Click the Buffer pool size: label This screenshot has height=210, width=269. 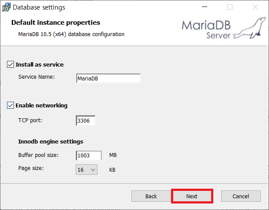pos(38,155)
